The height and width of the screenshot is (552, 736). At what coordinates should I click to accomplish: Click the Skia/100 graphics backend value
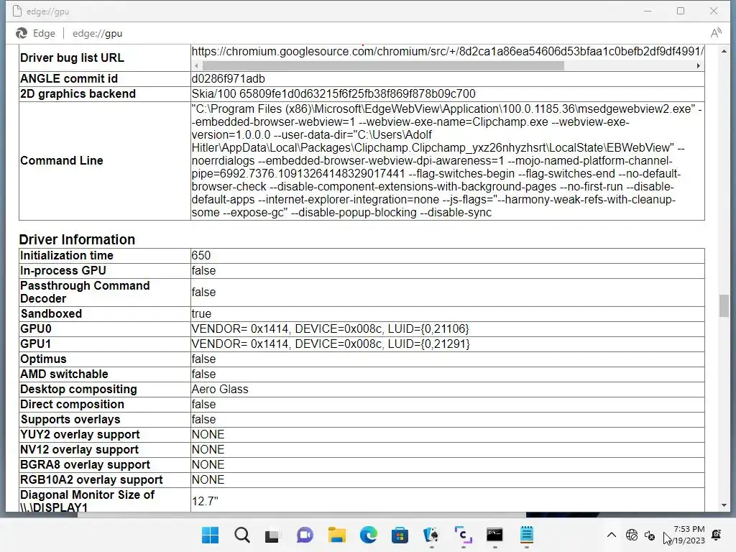(333, 94)
